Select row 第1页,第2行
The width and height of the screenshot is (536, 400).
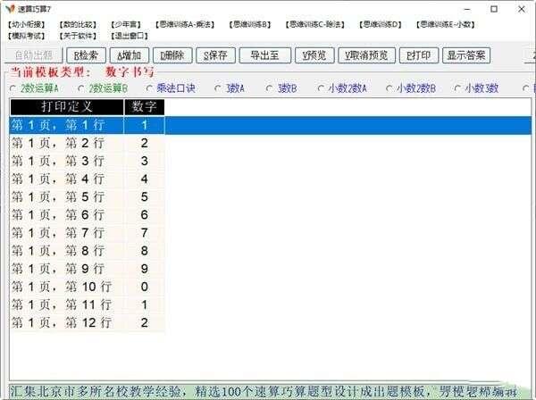click(x=88, y=143)
